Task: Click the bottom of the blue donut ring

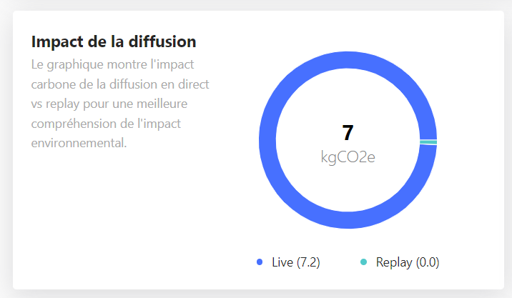Action: pos(348,220)
